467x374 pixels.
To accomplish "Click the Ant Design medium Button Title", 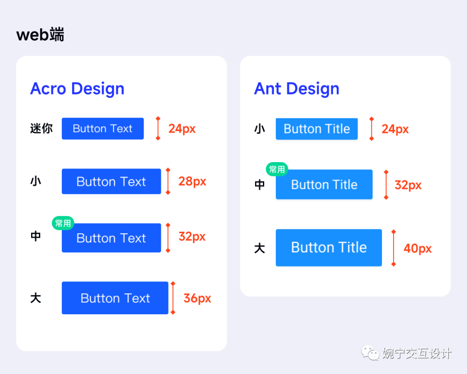I will pos(324,184).
